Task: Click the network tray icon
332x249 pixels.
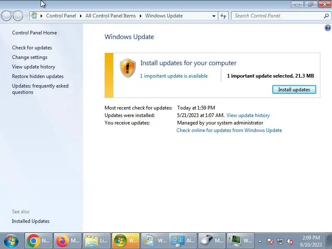Action: click(280, 241)
